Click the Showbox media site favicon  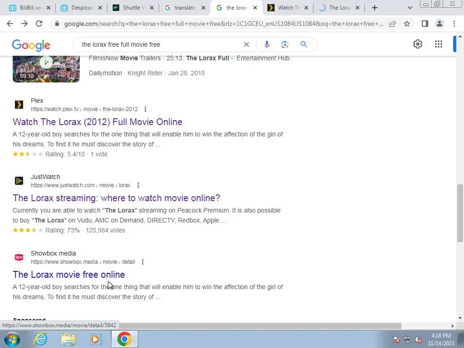click(19, 257)
